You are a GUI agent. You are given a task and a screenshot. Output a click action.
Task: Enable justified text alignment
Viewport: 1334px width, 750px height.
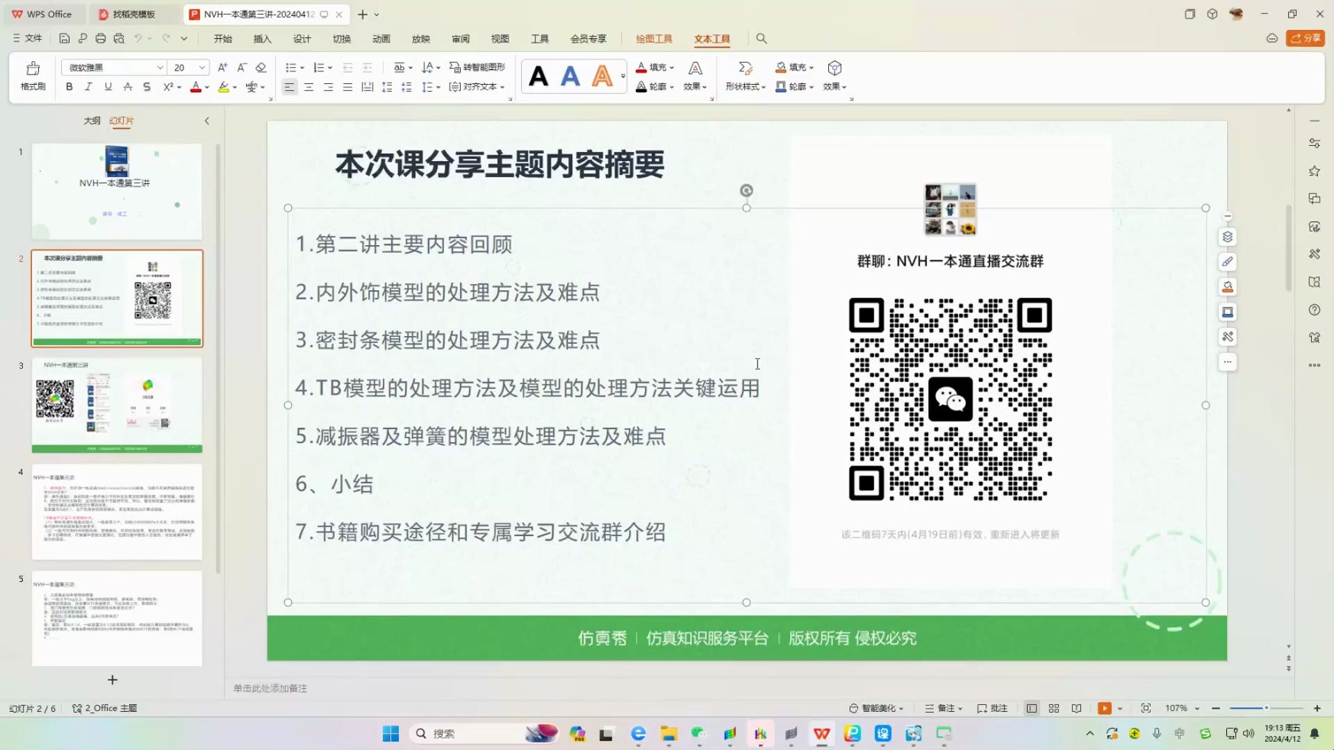coord(347,87)
